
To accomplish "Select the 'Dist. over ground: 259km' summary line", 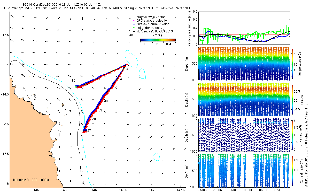I will coord(97,8).
